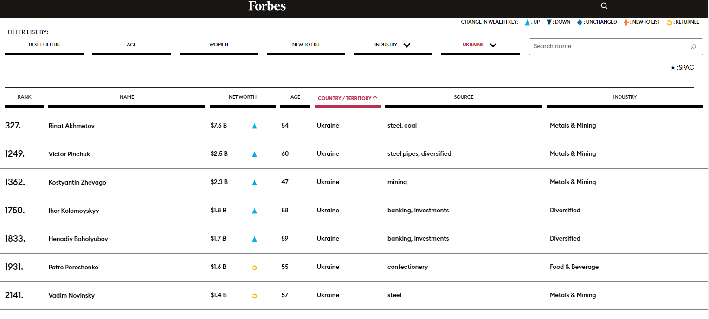Open Kostyantin Zhevago's profile
709x319 pixels.
(x=77, y=183)
